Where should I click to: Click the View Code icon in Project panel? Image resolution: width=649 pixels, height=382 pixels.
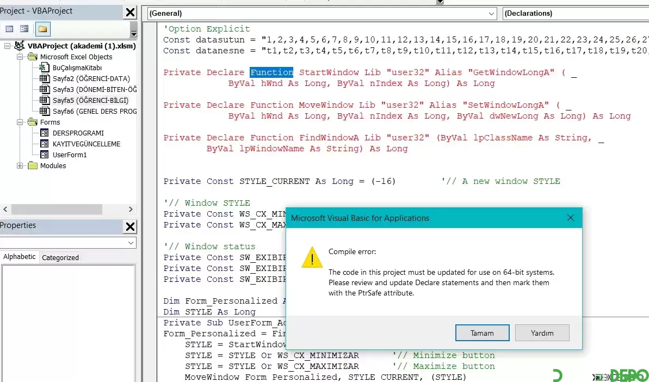pyautogui.click(x=9, y=29)
